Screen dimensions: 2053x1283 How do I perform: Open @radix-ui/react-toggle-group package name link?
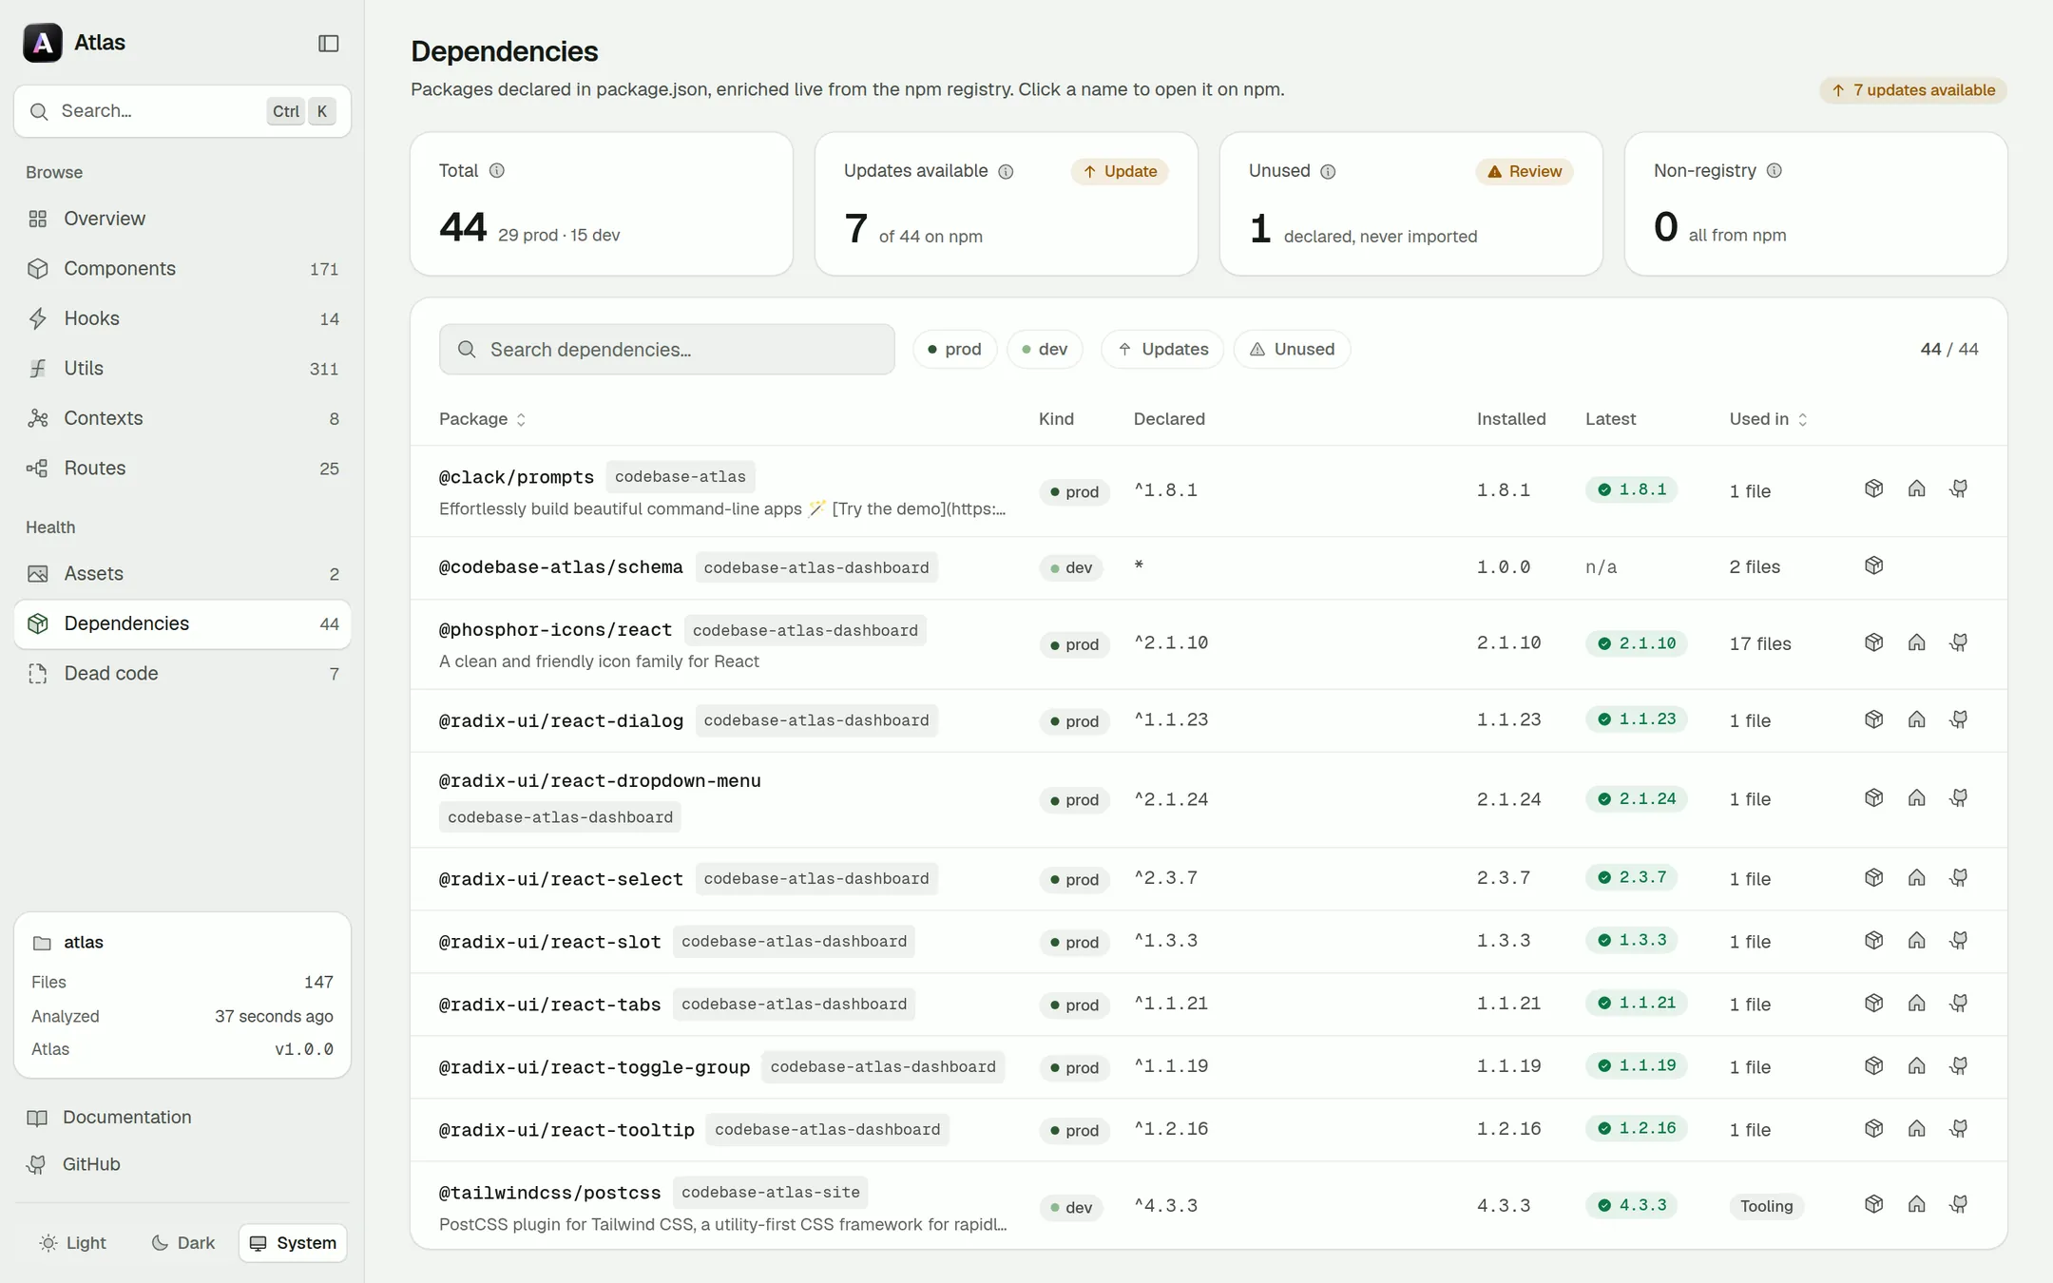594,1067
